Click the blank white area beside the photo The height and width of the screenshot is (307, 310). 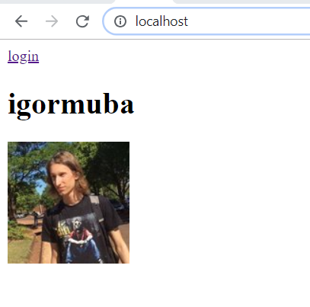(219, 203)
